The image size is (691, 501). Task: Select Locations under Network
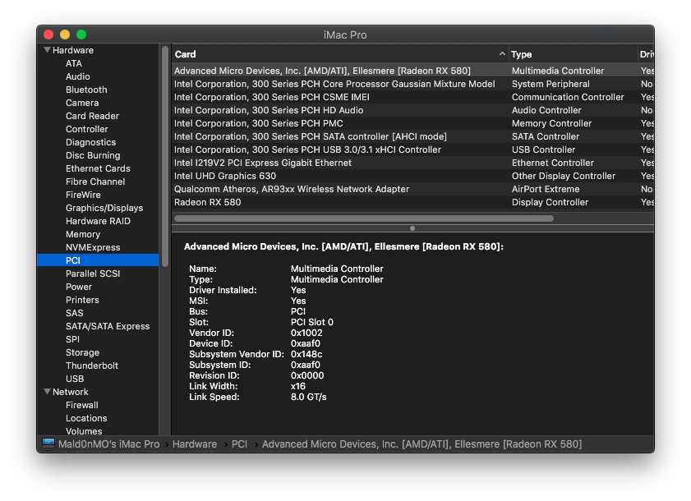point(86,418)
